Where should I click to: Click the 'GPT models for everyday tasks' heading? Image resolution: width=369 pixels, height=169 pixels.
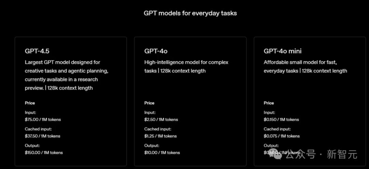click(190, 13)
